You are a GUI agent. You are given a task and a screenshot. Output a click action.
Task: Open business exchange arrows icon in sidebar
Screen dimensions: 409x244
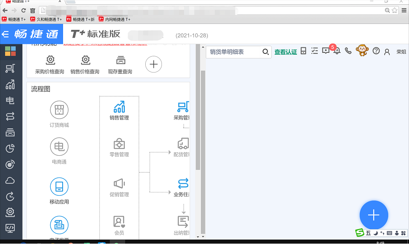click(x=10, y=116)
